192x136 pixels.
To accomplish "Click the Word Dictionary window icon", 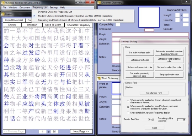I will pyautogui.click(x=99, y=78).
